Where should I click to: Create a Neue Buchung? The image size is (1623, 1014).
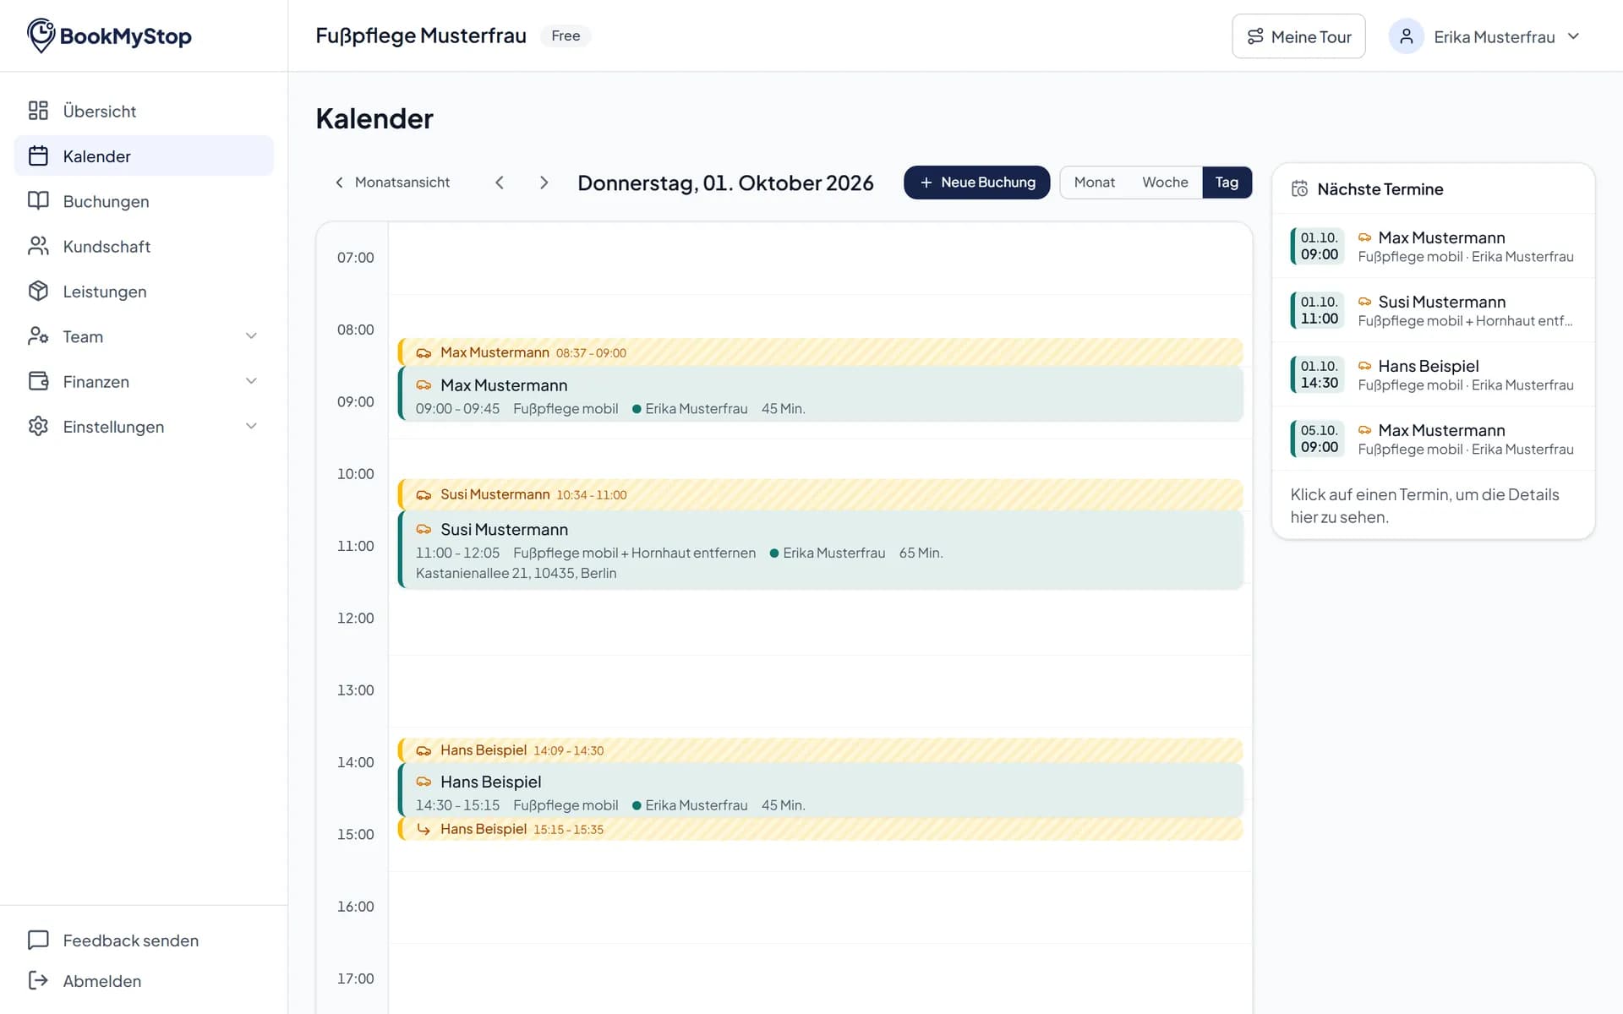tap(976, 183)
